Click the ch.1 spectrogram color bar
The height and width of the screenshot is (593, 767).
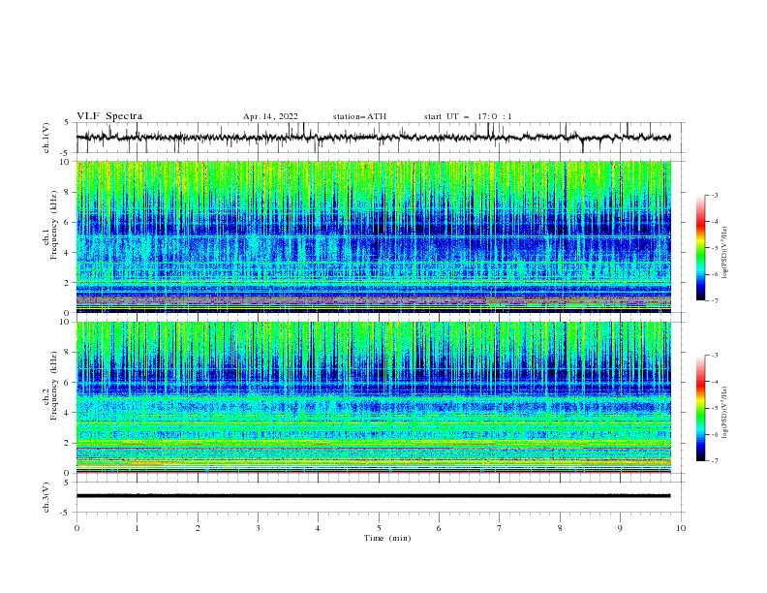(700, 247)
